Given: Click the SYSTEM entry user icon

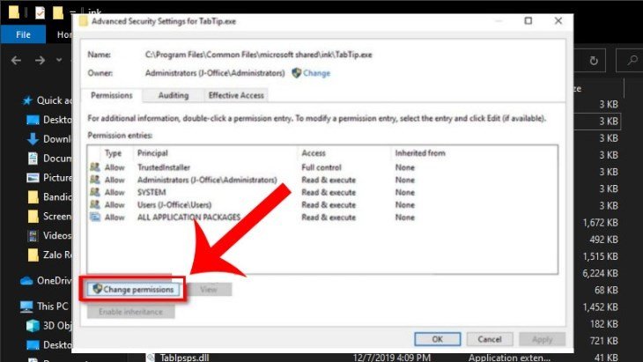Looking at the screenshot, I should [x=94, y=192].
